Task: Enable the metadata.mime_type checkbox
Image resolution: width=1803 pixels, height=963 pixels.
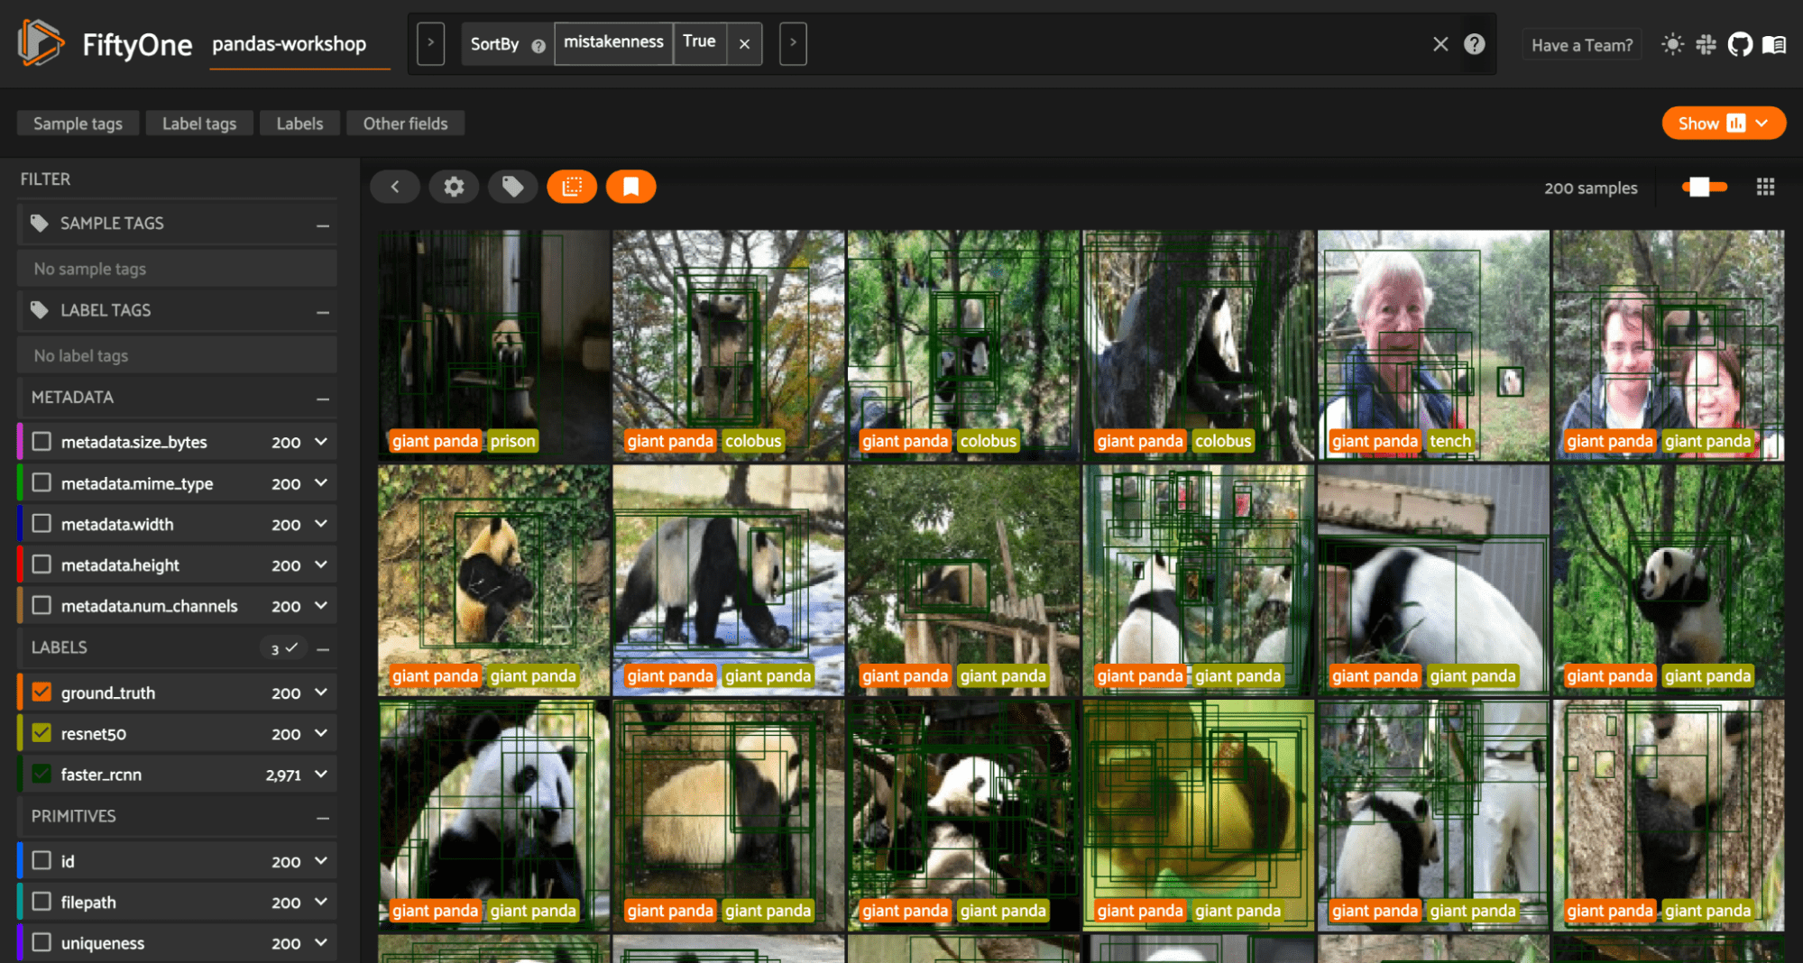Action: coord(41,483)
